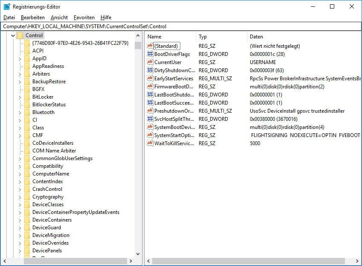Open the Datei menu

(9, 18)
